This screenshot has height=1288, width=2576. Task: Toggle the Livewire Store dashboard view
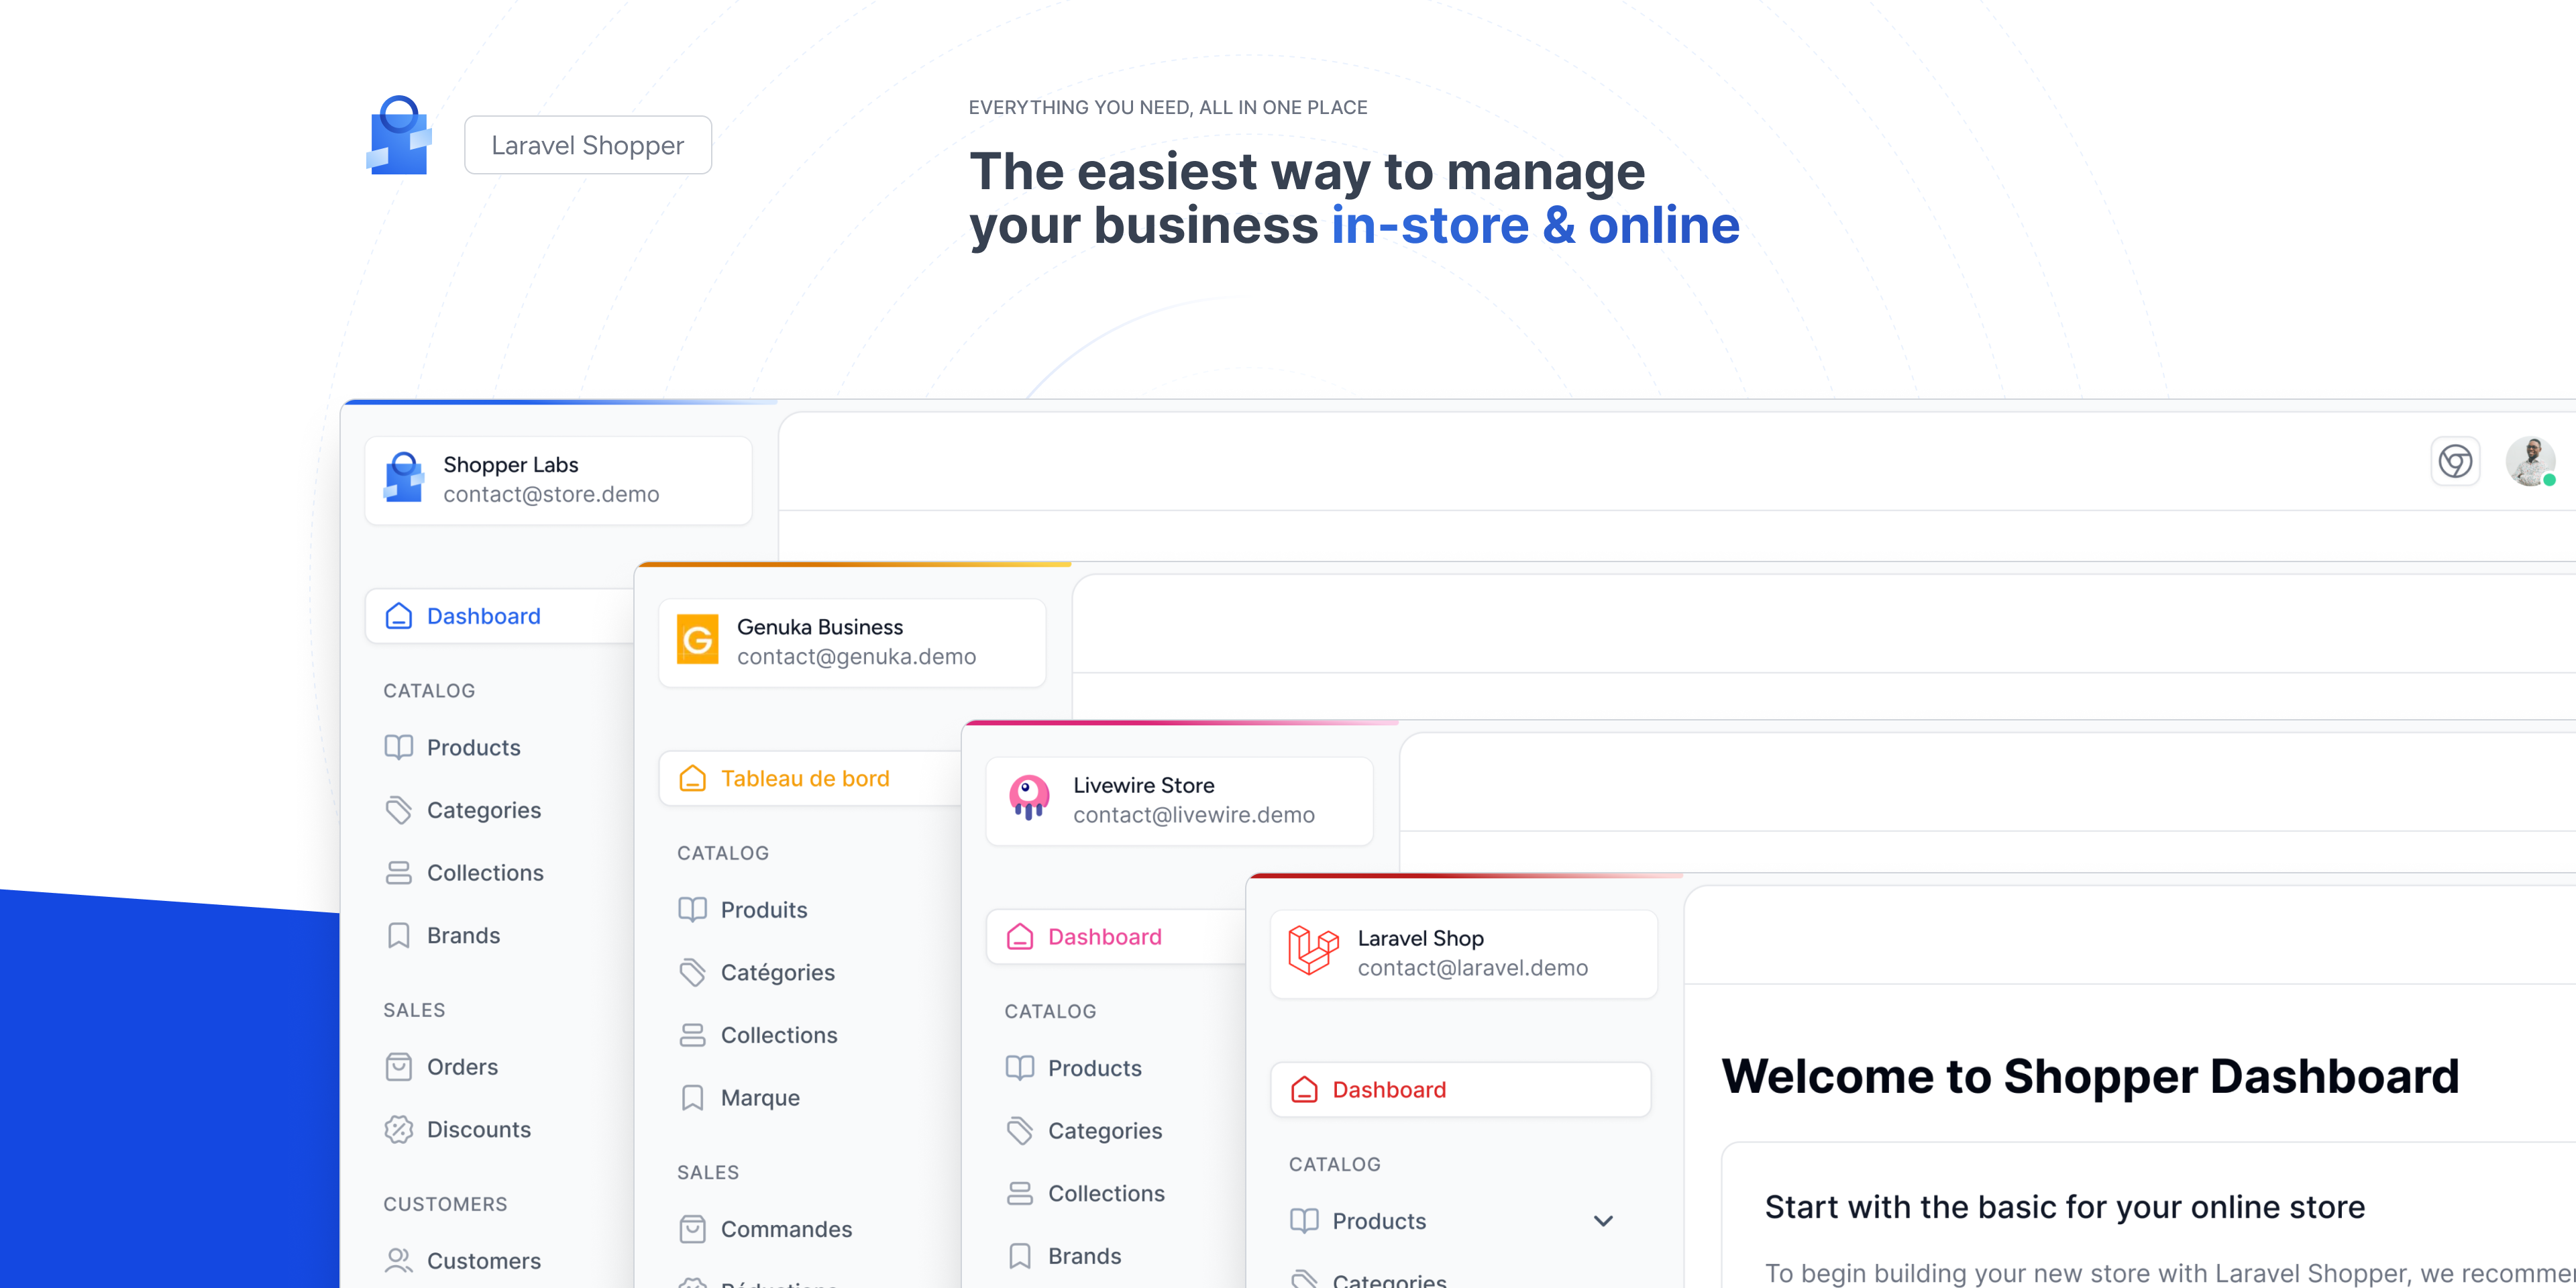1106,936
